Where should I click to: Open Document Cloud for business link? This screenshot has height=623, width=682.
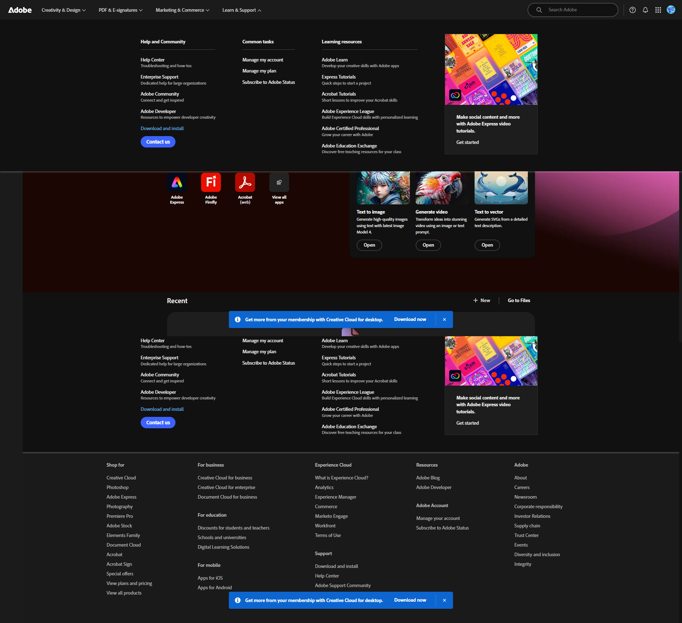pos(227,497)
